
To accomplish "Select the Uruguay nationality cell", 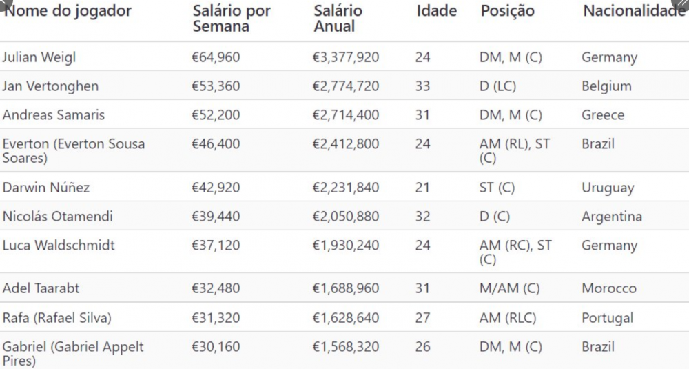I will pyautogui.click(x=608, y=188).
